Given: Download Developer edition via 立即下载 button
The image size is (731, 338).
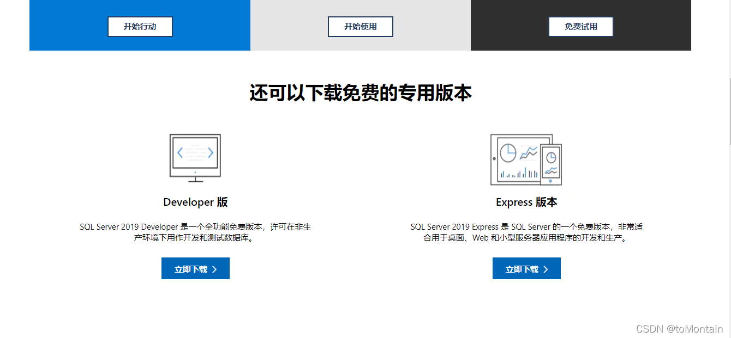Looking at the screenshot, I should click(195, 269).
